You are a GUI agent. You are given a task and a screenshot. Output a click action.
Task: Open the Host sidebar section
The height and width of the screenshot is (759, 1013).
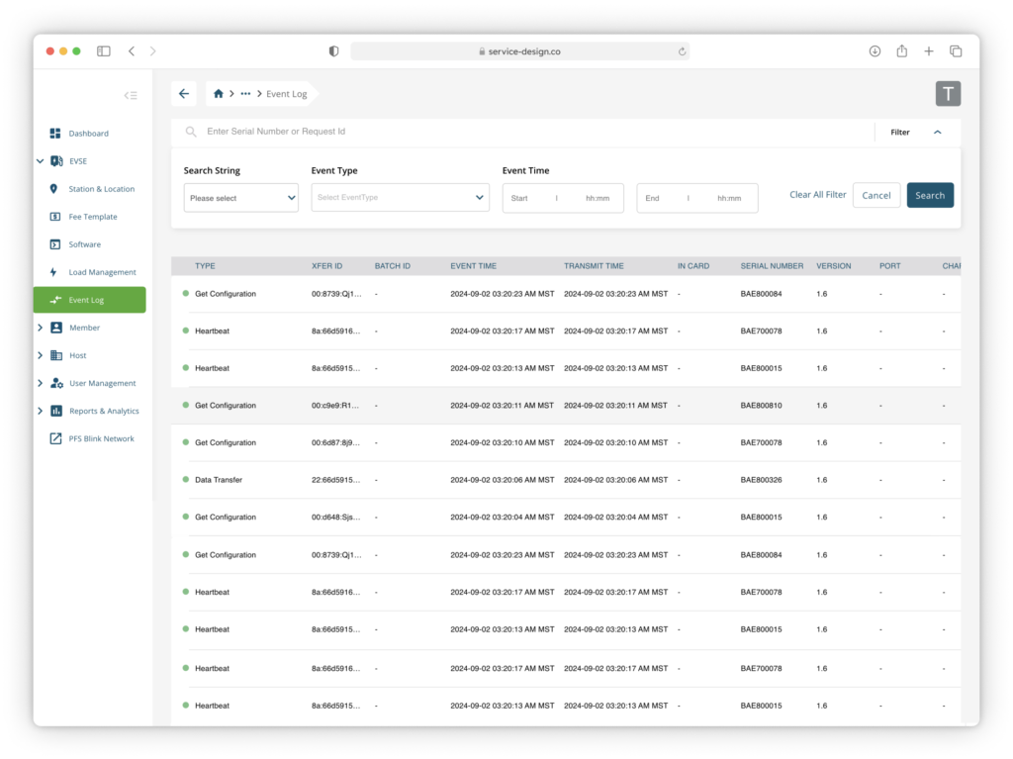(x=41, y=355)
